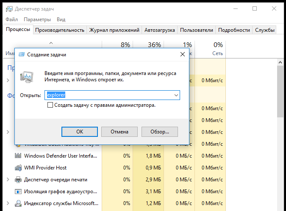Click the Task Manager title bar icon
286x211 pixels.
pos(9,9)
